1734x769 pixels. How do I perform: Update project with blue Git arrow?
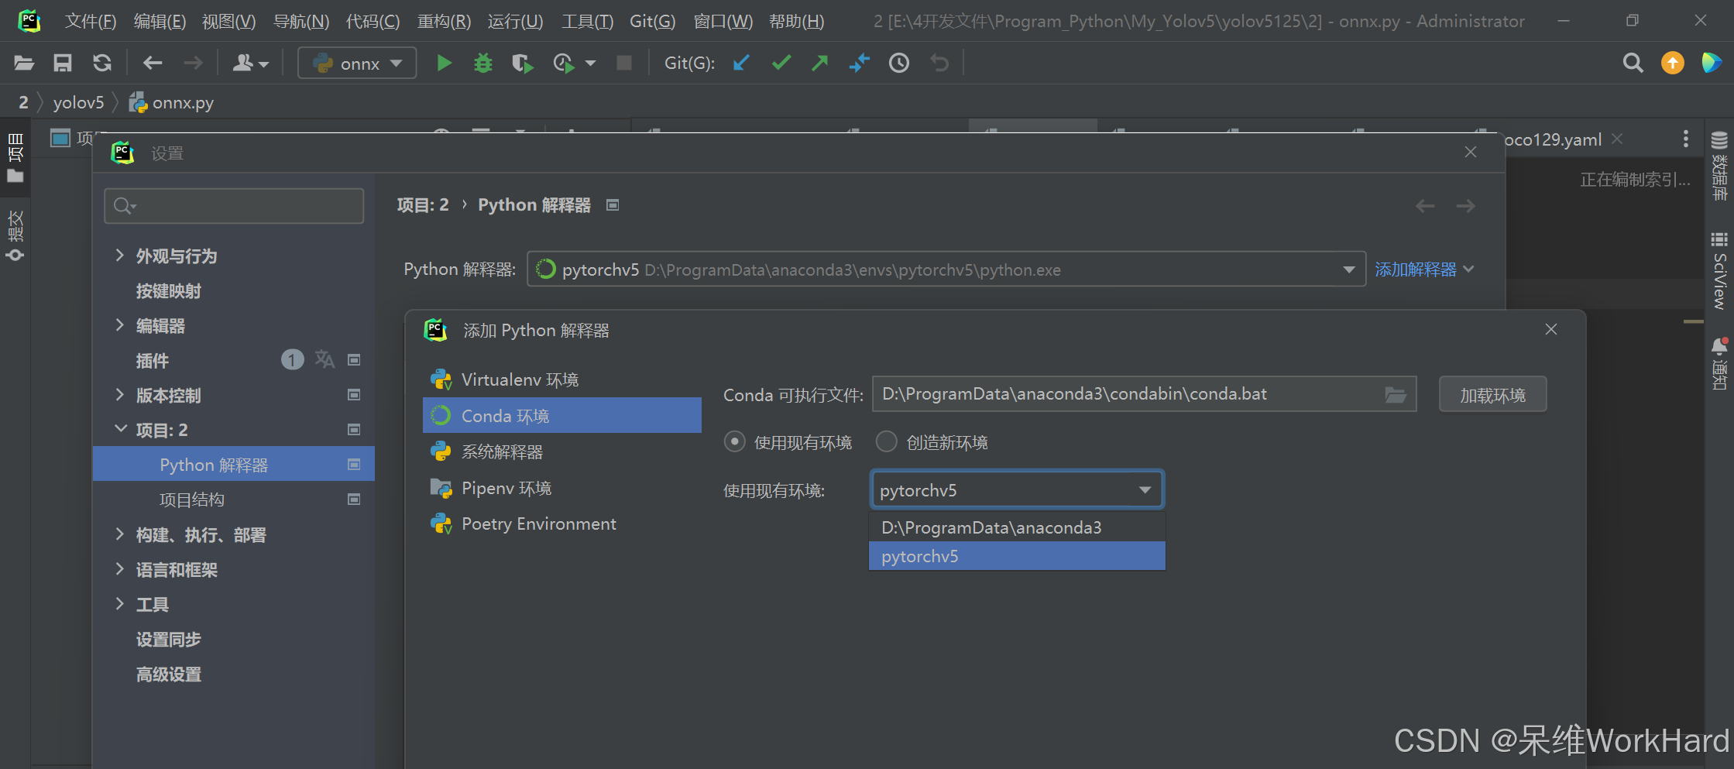(741, 63)
